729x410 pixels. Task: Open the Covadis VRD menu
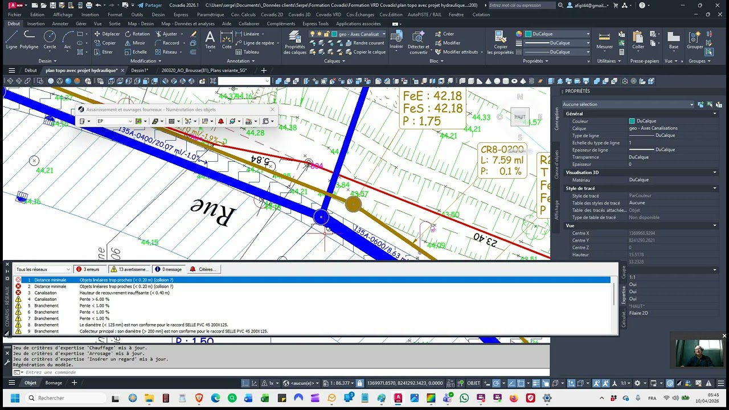point(328,15)
